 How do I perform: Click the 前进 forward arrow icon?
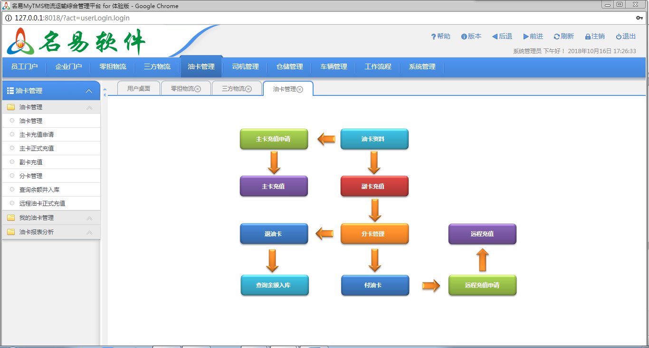point(526,37)
